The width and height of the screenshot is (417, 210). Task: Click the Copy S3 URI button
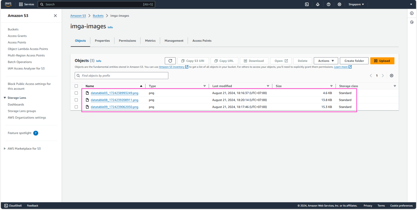coord(193,61)
